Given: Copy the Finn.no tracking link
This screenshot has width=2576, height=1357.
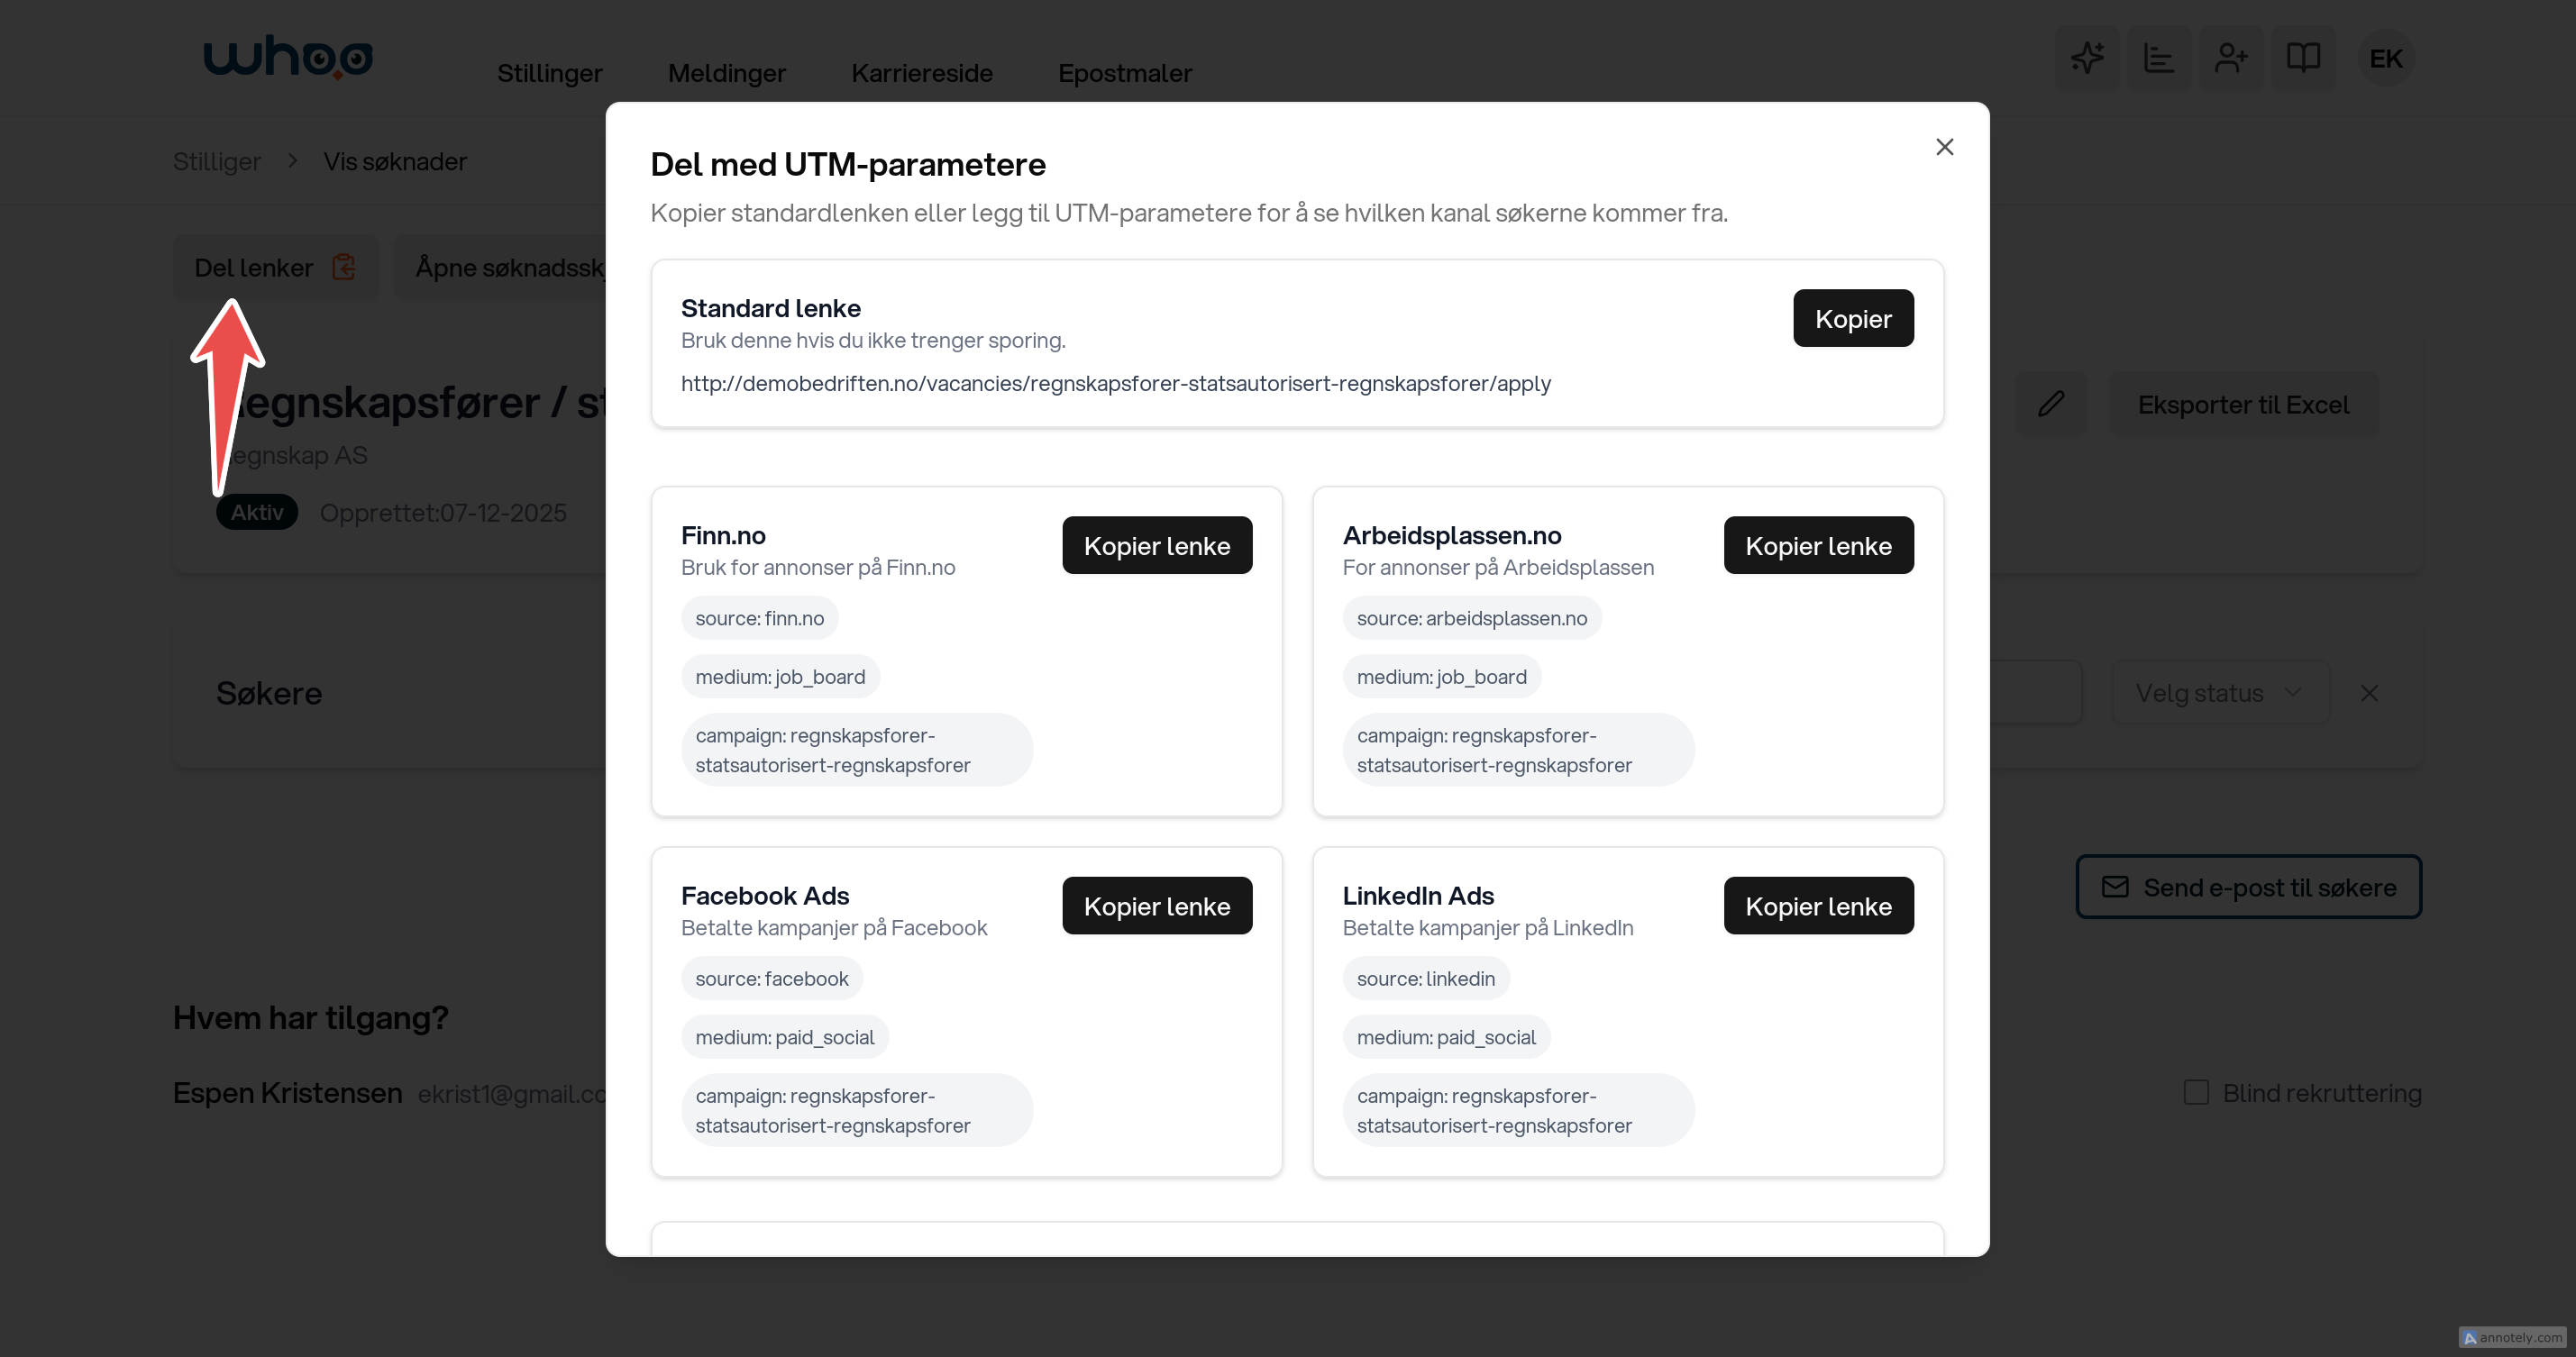Looking at the screenshot, I should coord(1156,545).
